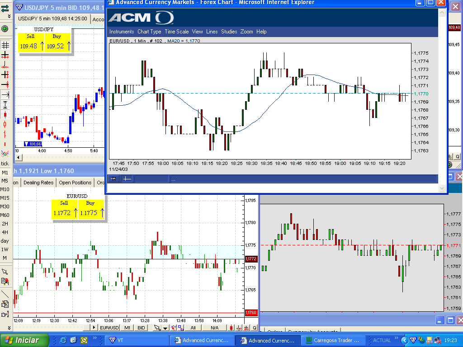
Task: Click the crosshair icon in ACM status bar
Action: pos(127,179)
